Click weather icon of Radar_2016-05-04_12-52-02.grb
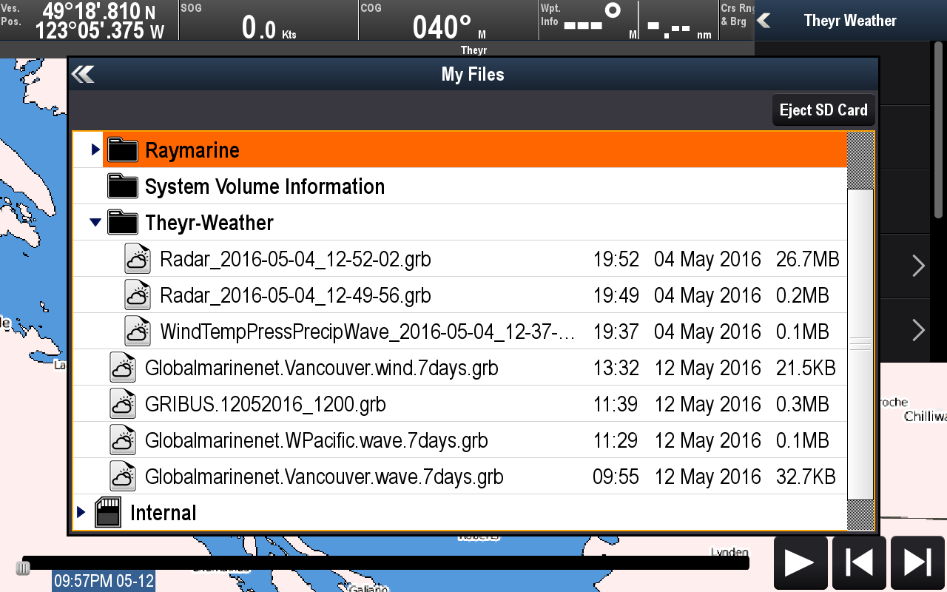Viewport: 947px width, 592px height. coord(138,258)
